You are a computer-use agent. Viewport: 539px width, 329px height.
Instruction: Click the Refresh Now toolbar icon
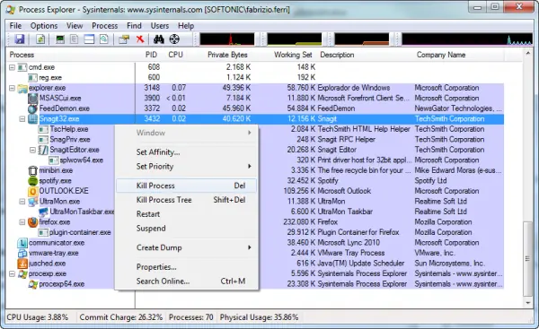(x=41, y=39)
